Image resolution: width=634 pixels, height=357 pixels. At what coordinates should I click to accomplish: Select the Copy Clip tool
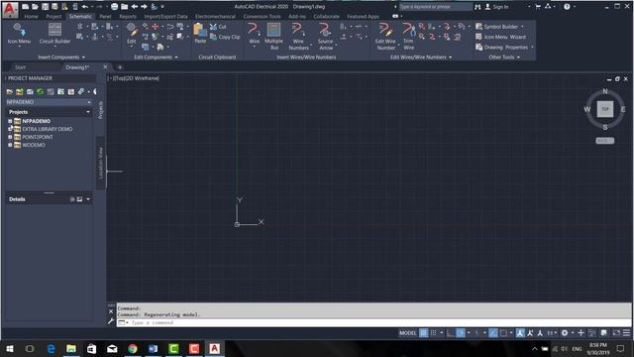[225, 37]
